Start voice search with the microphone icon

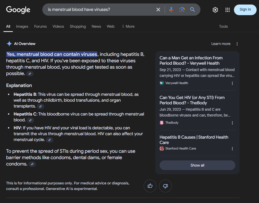point(171,10)
